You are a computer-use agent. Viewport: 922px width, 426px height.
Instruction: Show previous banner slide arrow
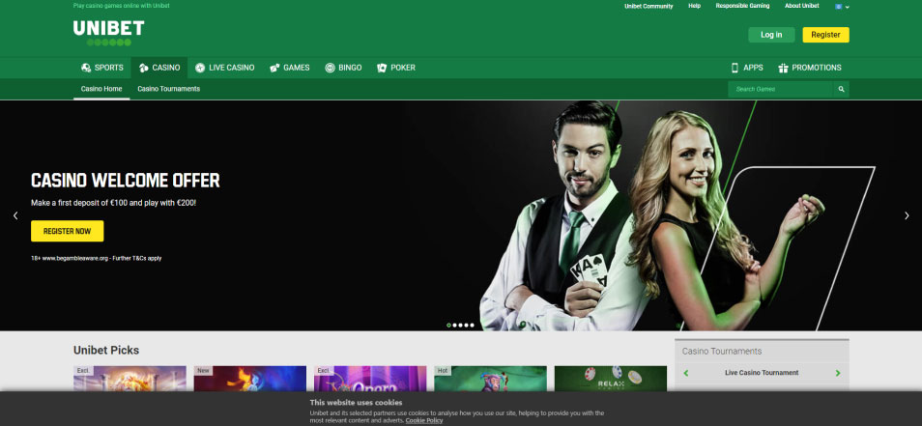[15, 215]
